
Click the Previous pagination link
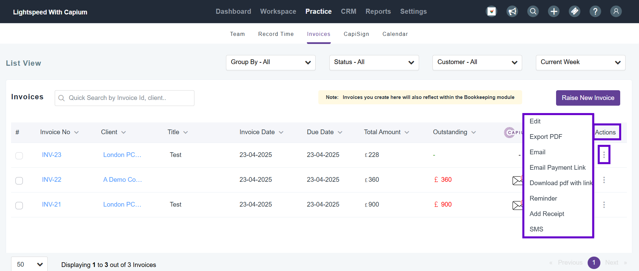point(570,263)
